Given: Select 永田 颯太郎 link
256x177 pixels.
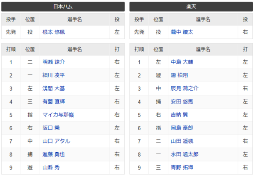Looking at the screenshot, I should click(x=184, y=155).
